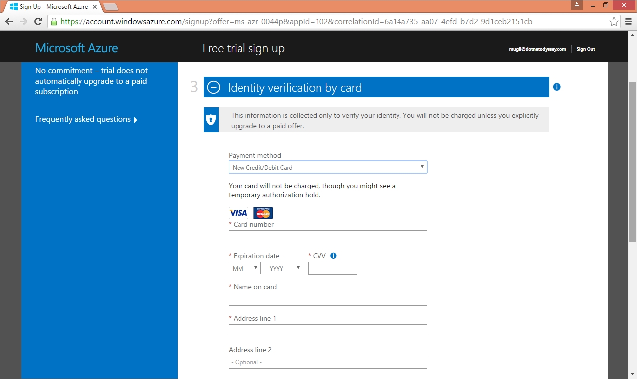Click the 'Payment method' label

point(255,155)
